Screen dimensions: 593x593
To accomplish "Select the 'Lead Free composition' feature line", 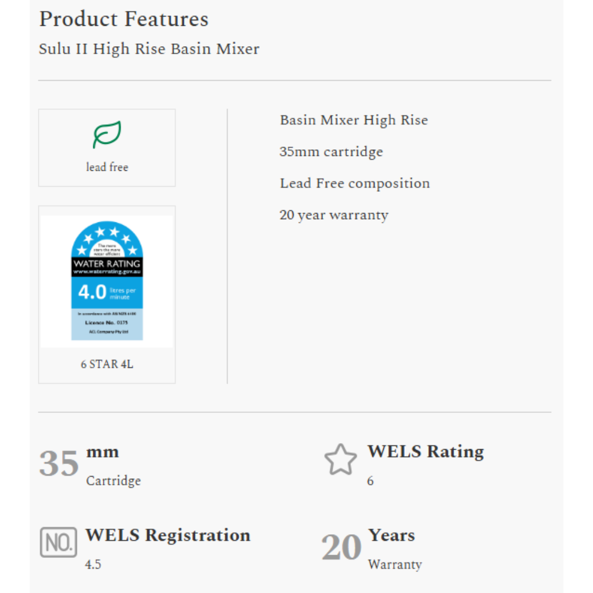I will tap(355, 183).
